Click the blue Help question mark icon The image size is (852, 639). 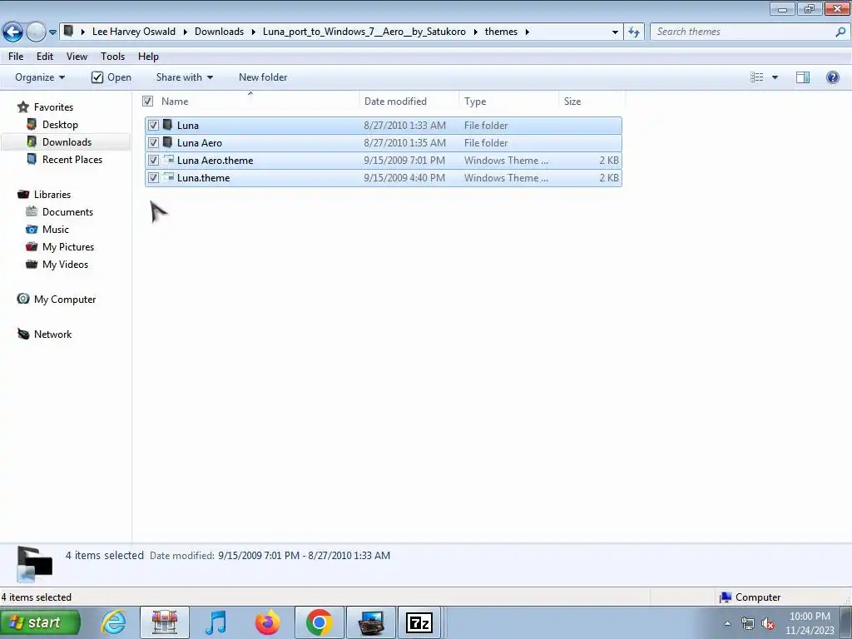coord(832,77)
